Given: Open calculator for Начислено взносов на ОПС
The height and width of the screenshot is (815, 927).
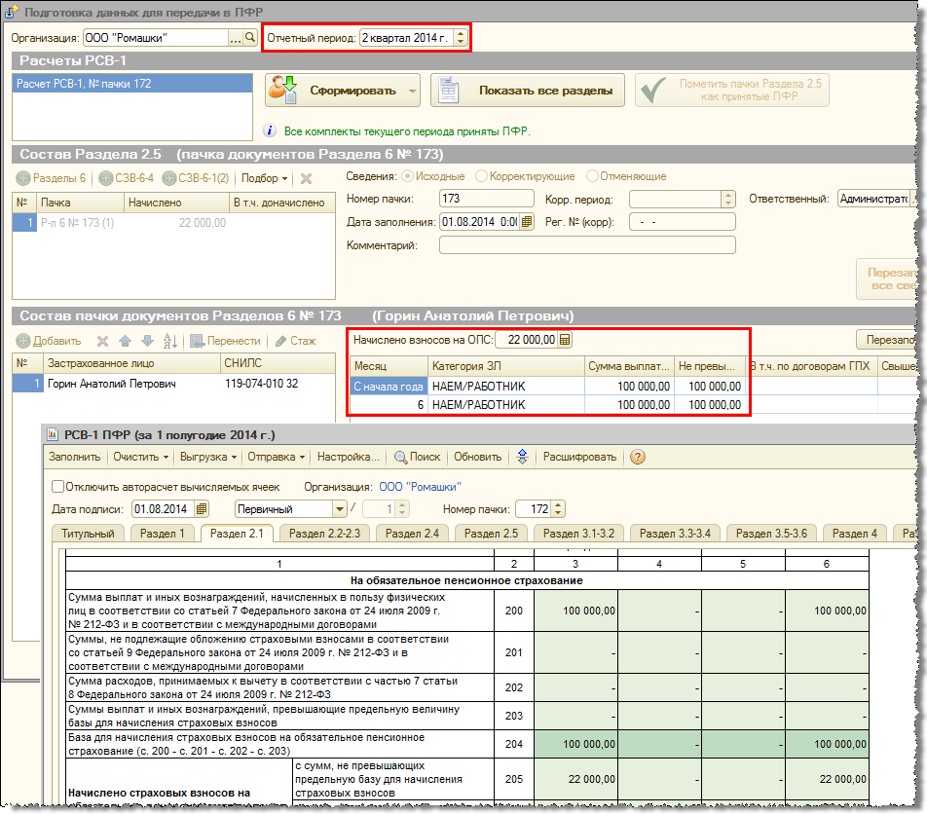Looking at the screenshot, I should (x=565, y=340).
